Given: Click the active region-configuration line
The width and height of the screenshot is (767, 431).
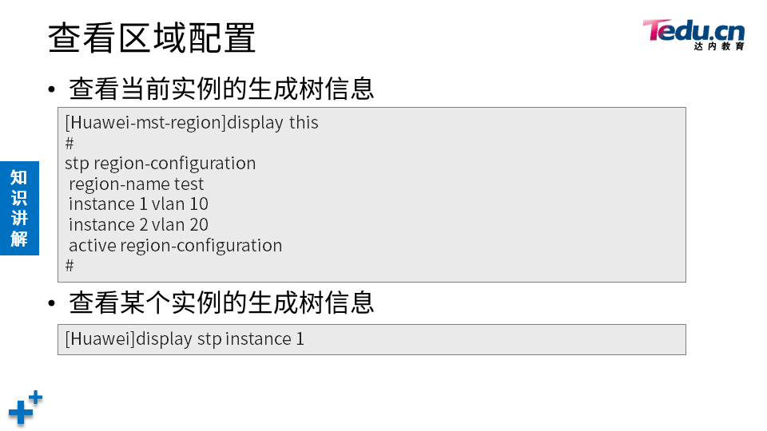Looking at the screenshot, I should click(x=175, y=245).
